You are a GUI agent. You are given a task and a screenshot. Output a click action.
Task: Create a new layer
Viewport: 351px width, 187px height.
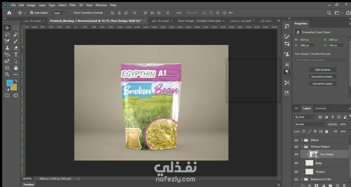338,186
